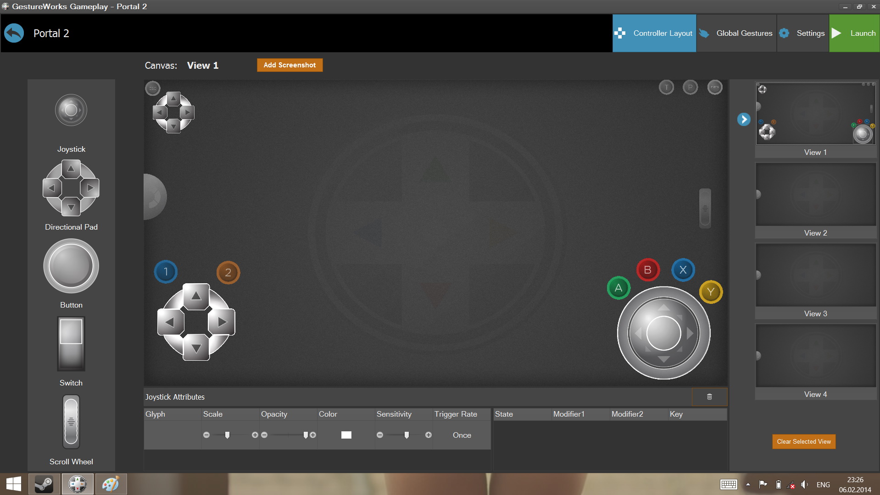Increase Opacity with the plus button
Viewport: 880px width, 495px height.
pos(313,435)
